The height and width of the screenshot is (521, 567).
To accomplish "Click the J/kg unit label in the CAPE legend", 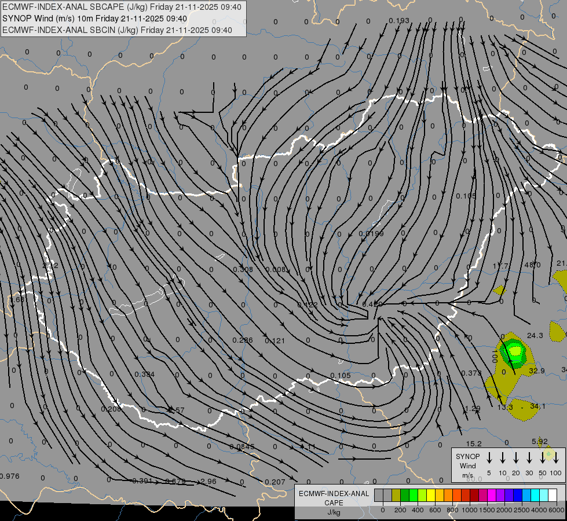I will 334,512.
